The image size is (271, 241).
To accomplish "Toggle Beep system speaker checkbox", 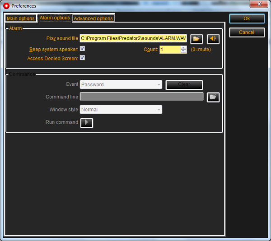I will point(83,49).
